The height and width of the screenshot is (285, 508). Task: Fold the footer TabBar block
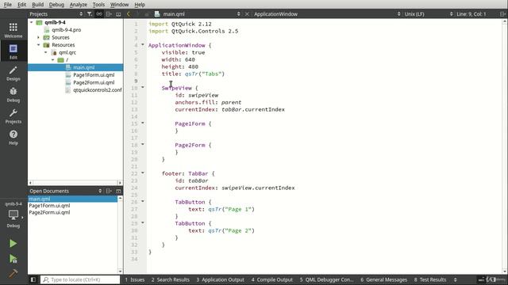click(x=143, y=173)
